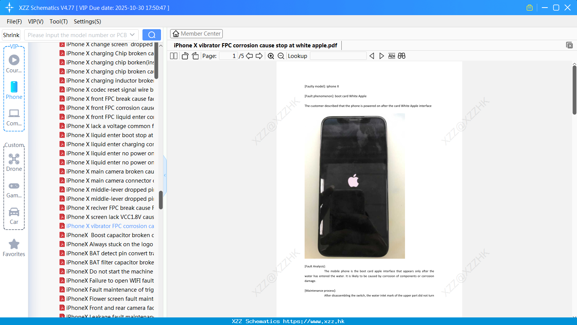Open Favorites star in sidebar

coord(14,248)
